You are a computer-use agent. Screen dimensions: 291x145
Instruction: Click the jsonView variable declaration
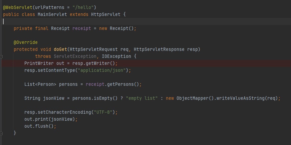coord(54,98)
